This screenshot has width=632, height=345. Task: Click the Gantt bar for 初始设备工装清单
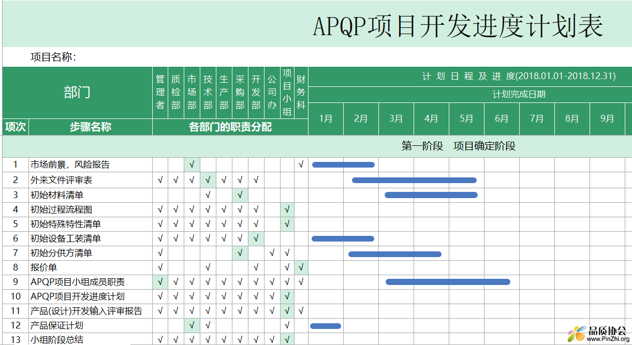coord(343,238)
